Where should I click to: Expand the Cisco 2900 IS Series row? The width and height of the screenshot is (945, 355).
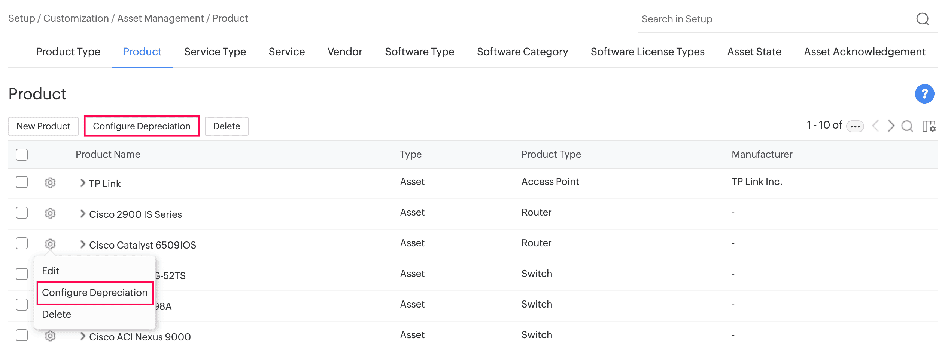point(83,213)
